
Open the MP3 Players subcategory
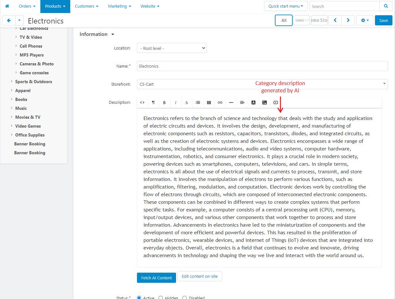[x=32, y=55]
